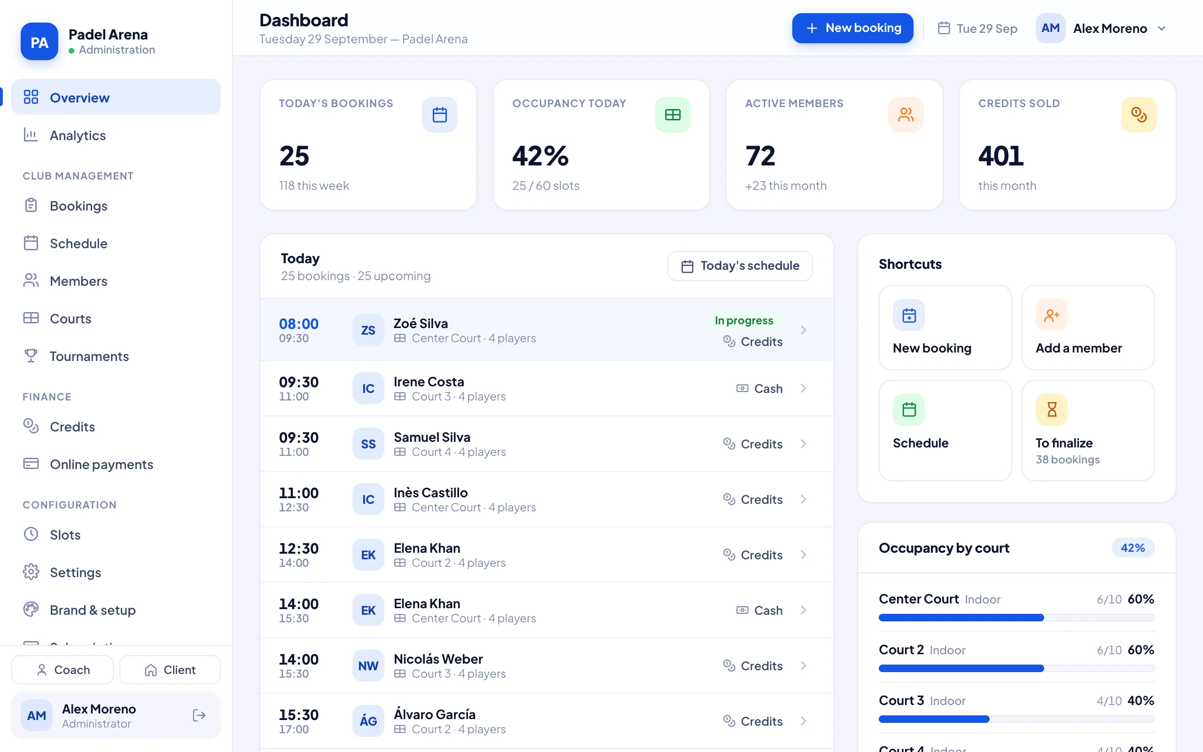The height and width of the screenshot is (752, 1203).
Task: Click the ZS avatar for Zoé Silva
Action: click(368, 330)
